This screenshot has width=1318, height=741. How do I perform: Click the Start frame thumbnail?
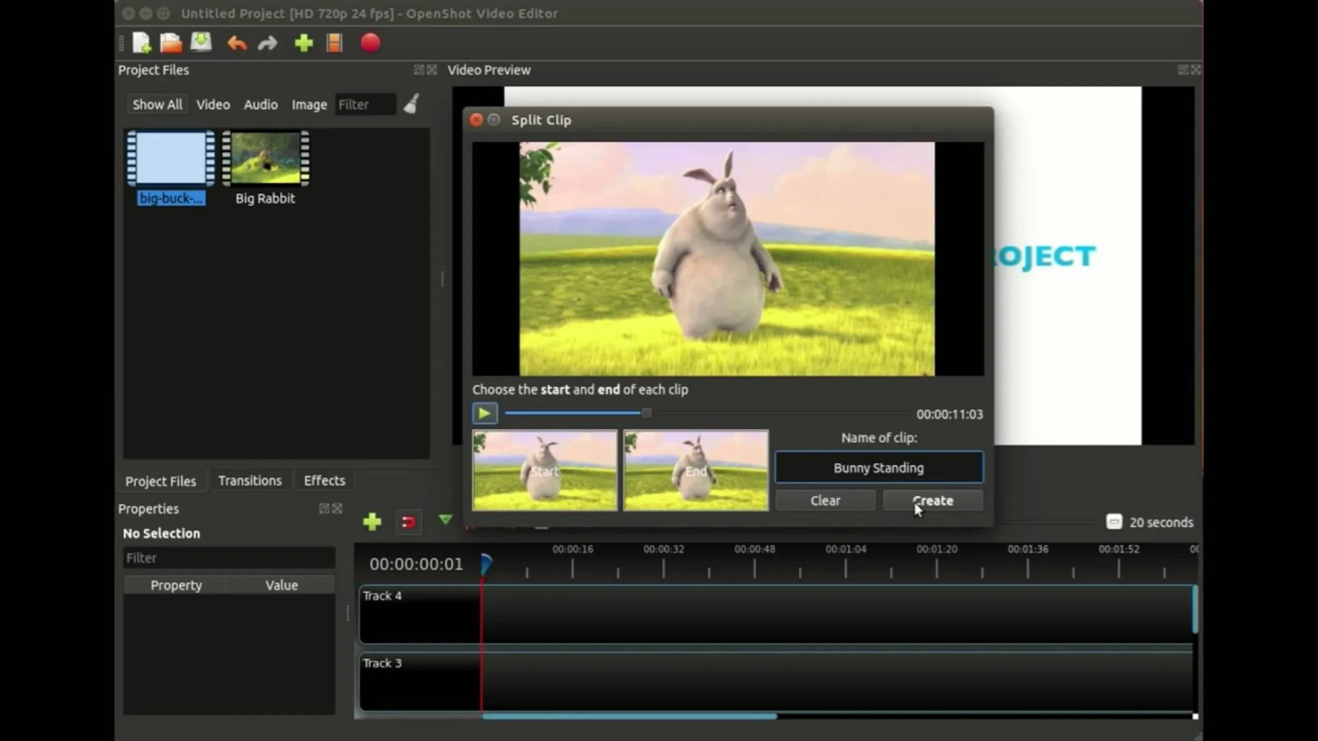click(x=545, y=470)
